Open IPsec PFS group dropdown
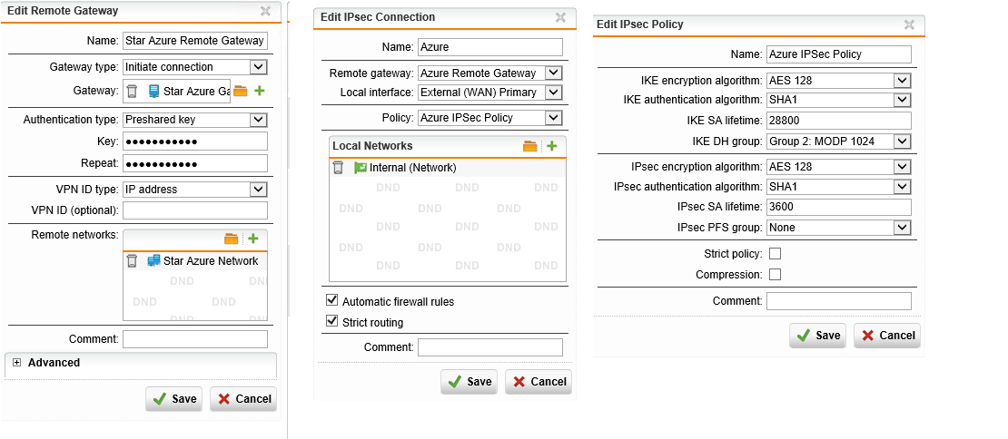The height and width of the screenshot is (439, 1008). [902, 227]
